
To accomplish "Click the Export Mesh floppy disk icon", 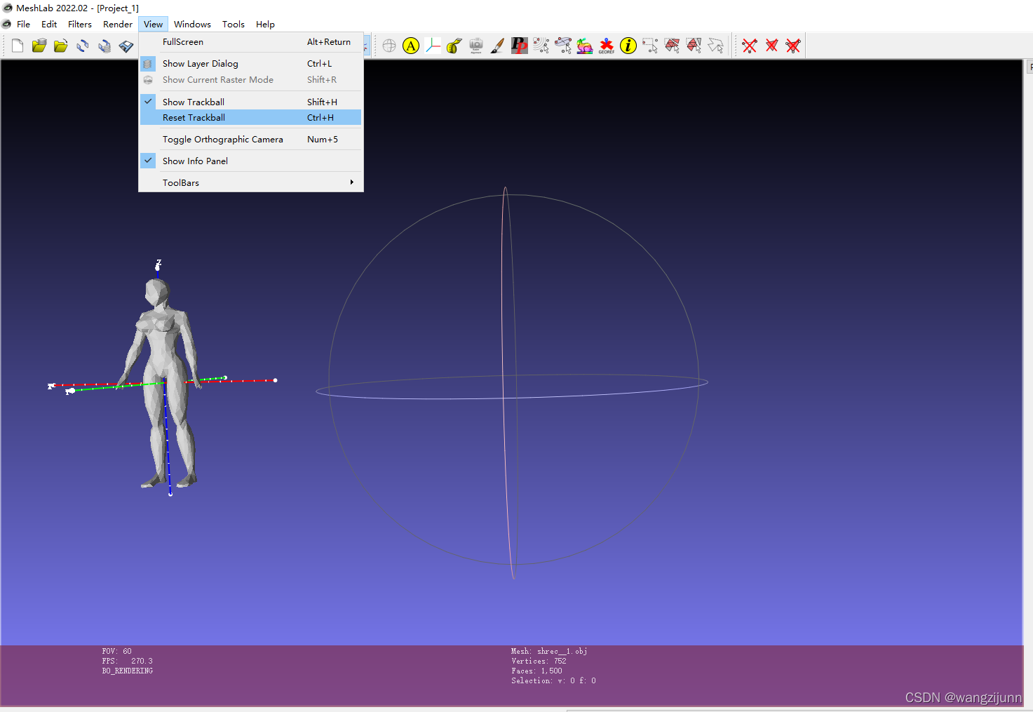I will (126, 46).
